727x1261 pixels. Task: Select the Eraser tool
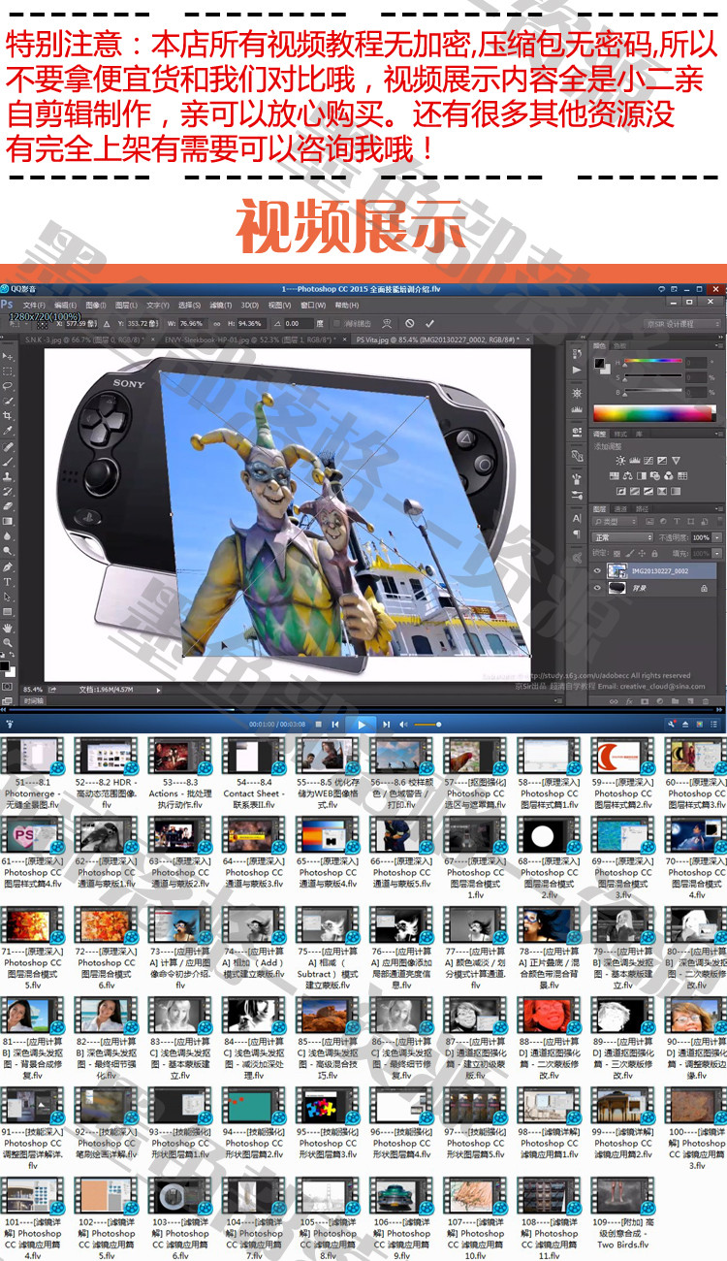point(8,505)
